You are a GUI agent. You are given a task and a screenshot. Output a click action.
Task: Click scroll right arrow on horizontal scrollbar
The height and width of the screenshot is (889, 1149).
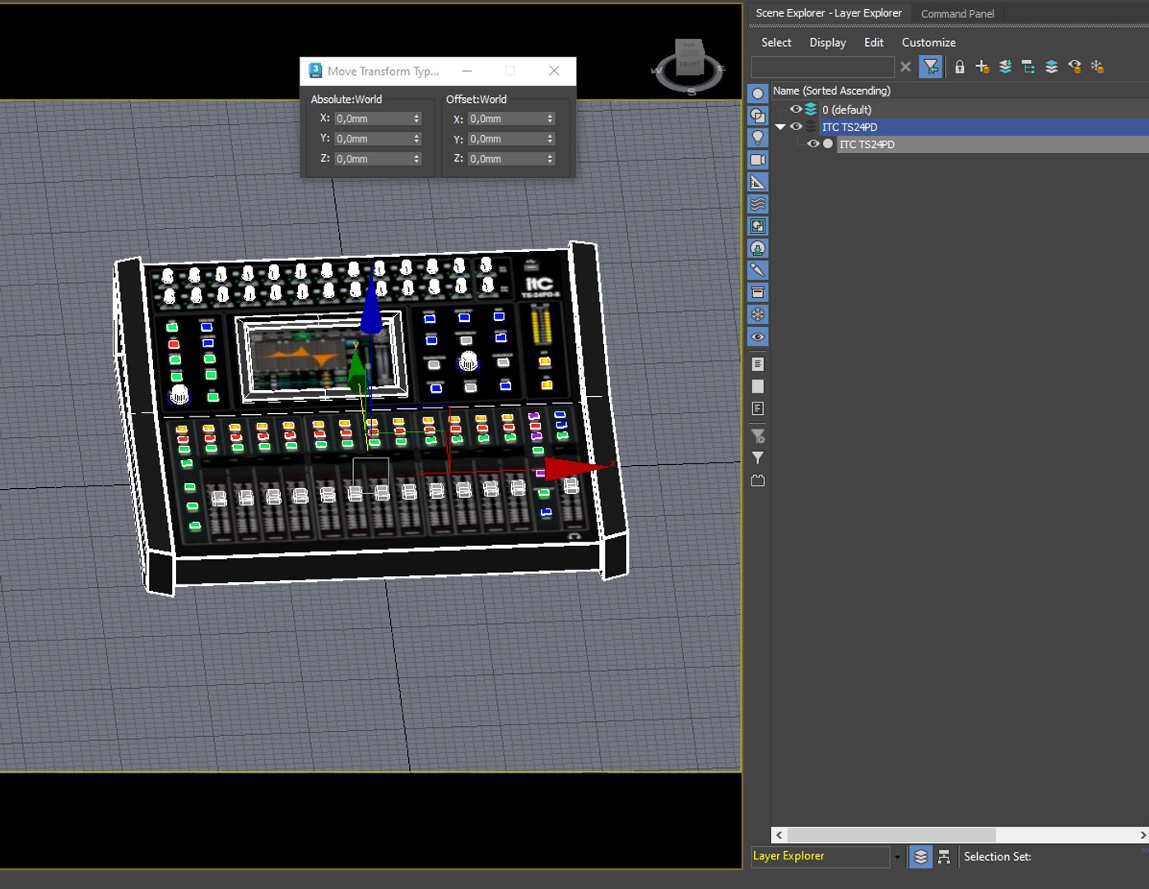(x=1142, y=835)
